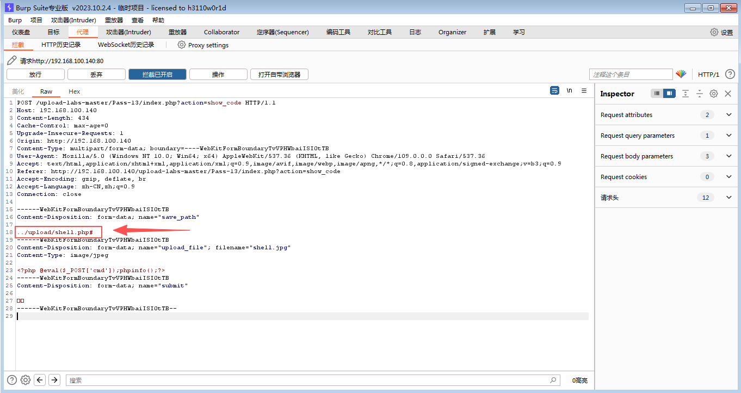
Task: Switch to 目标 tab
Action: (53, 32)
